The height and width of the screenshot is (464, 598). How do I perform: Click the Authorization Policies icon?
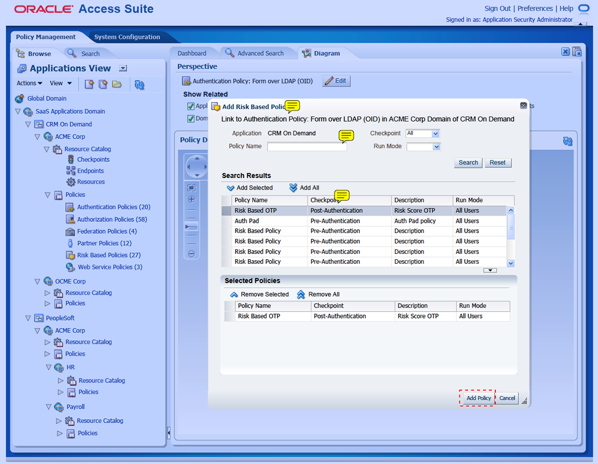pos(70,219)
